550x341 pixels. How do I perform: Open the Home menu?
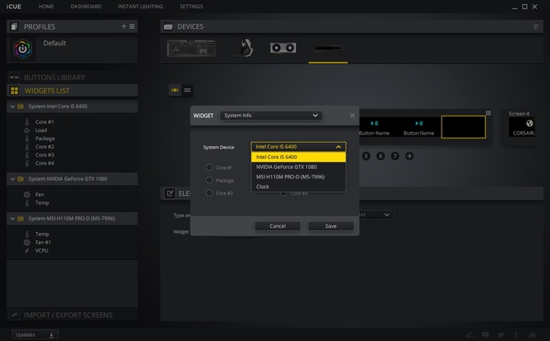pyautogui.click(x=46, y=7)
